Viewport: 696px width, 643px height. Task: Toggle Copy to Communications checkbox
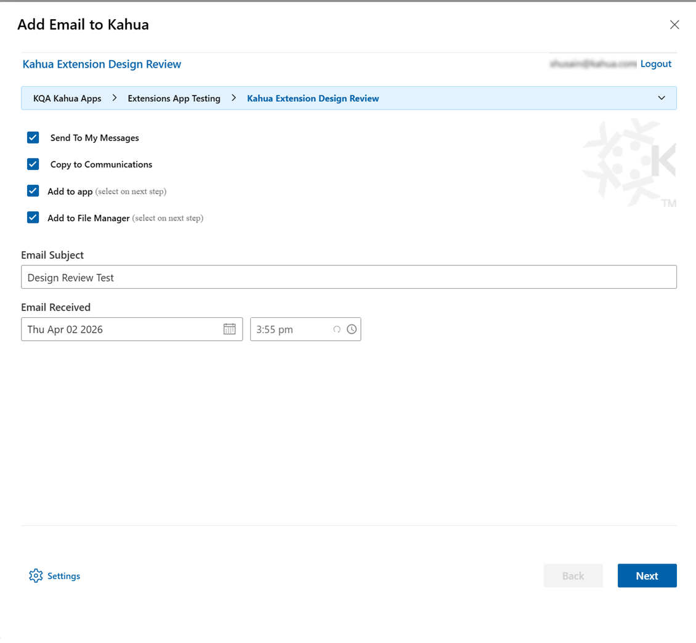[33, 164]
